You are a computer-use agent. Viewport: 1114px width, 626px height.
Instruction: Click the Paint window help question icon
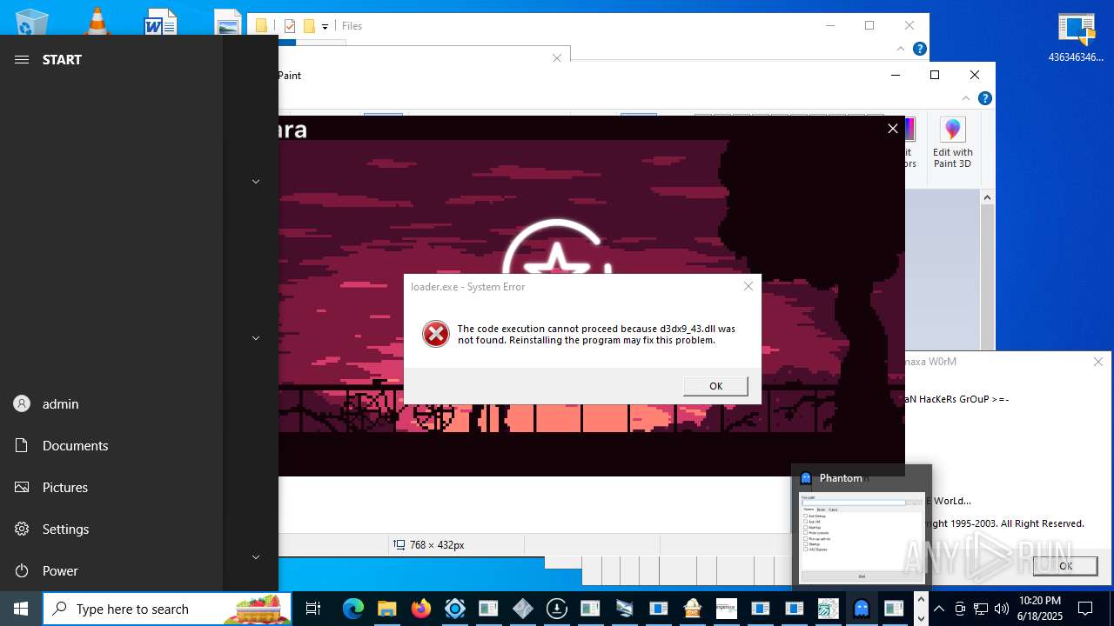pos(984,98)
